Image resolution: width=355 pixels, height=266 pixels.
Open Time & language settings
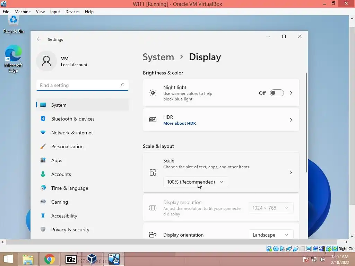(x=83, y=188)
